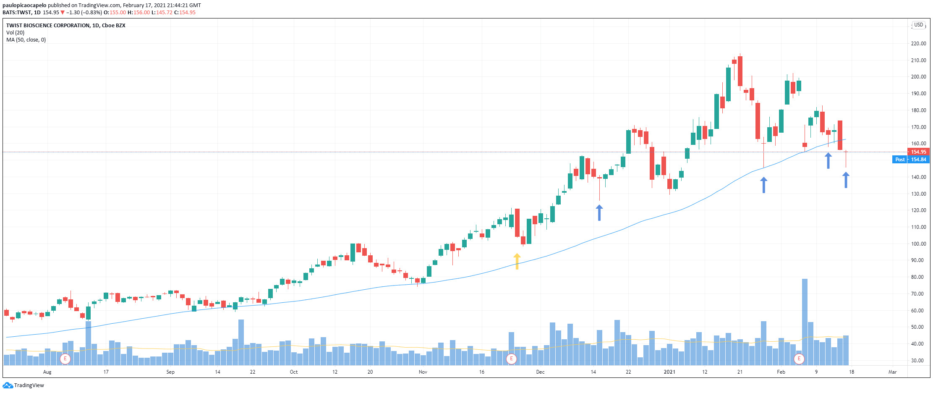Click the blue Post 154.84 price label
The image size is (933, 393).
[x=911, y=160]
